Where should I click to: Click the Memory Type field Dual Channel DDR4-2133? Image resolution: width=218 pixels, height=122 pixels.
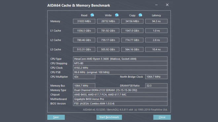coord(120,90)
